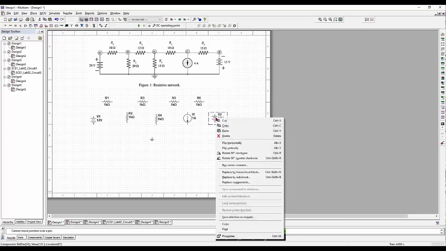Viewport: 446px width, 251px height.
Task: Collapse the Design4 tree node
Action: click(x=5, y=77)
